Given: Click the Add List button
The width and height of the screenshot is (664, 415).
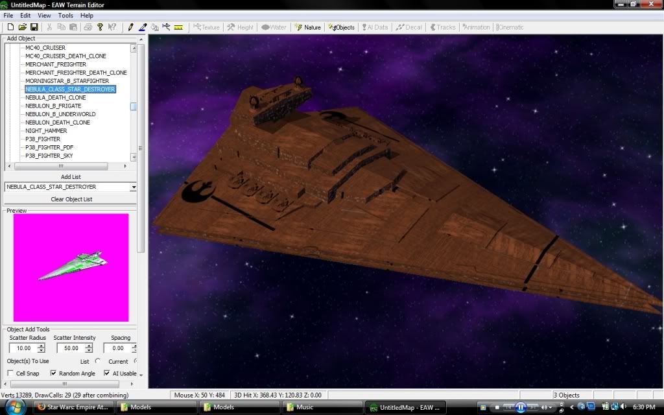Looking at the screenshot, I should click(70, 176).
